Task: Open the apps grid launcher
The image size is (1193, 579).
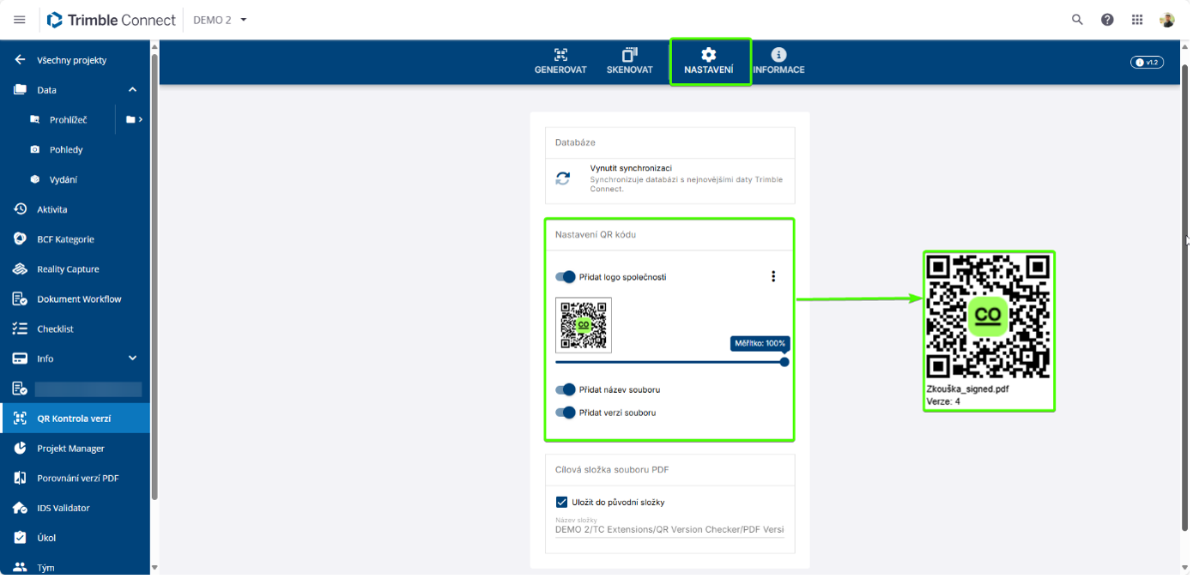Action: (1137, 20)
